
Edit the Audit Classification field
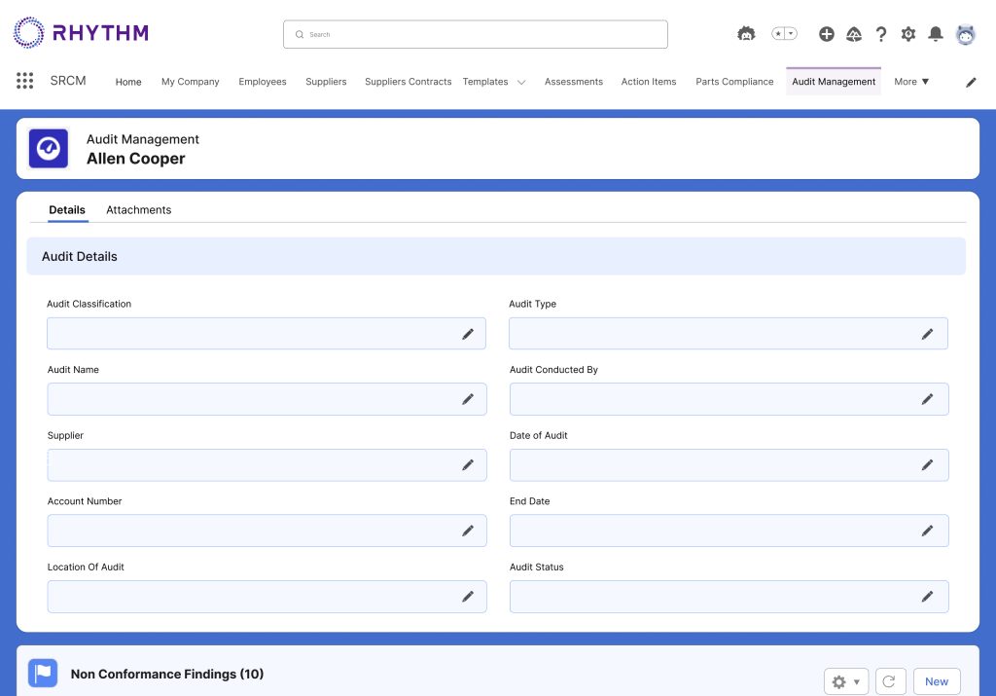(468, 334)
